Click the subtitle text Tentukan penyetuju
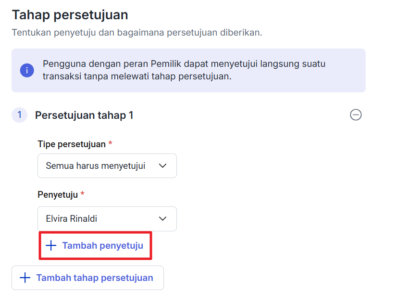396x304 pixels. point(136,33)
